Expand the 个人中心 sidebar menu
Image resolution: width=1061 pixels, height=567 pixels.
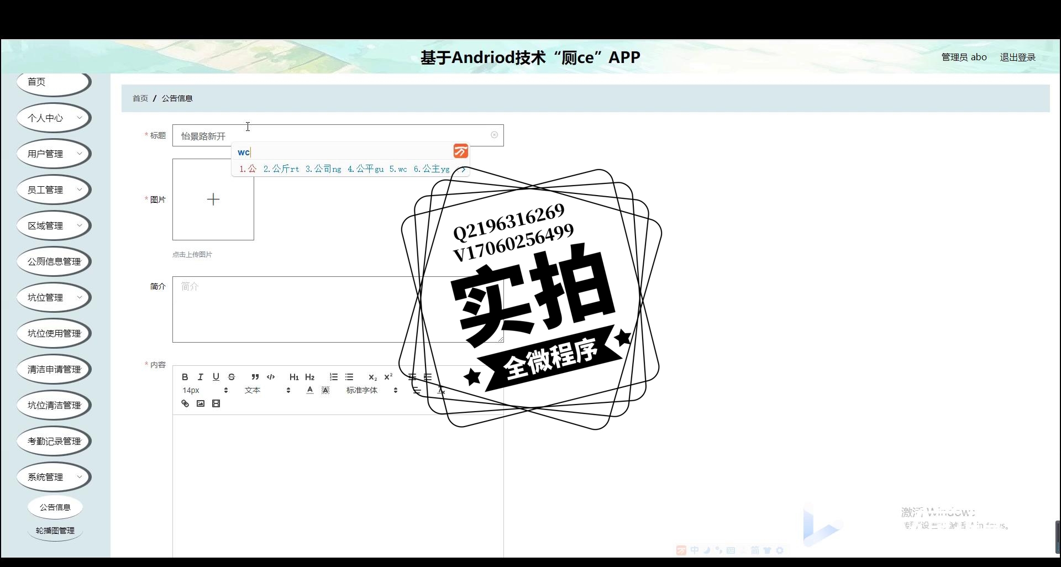pos(54,118)
